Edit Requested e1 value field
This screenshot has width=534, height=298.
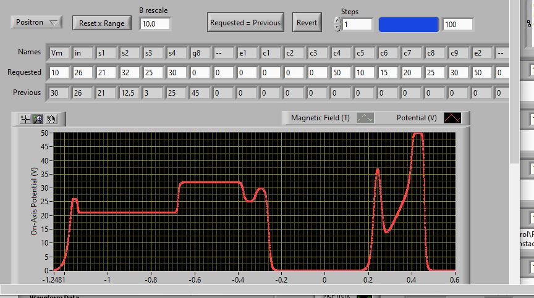(x=247, y=72)
